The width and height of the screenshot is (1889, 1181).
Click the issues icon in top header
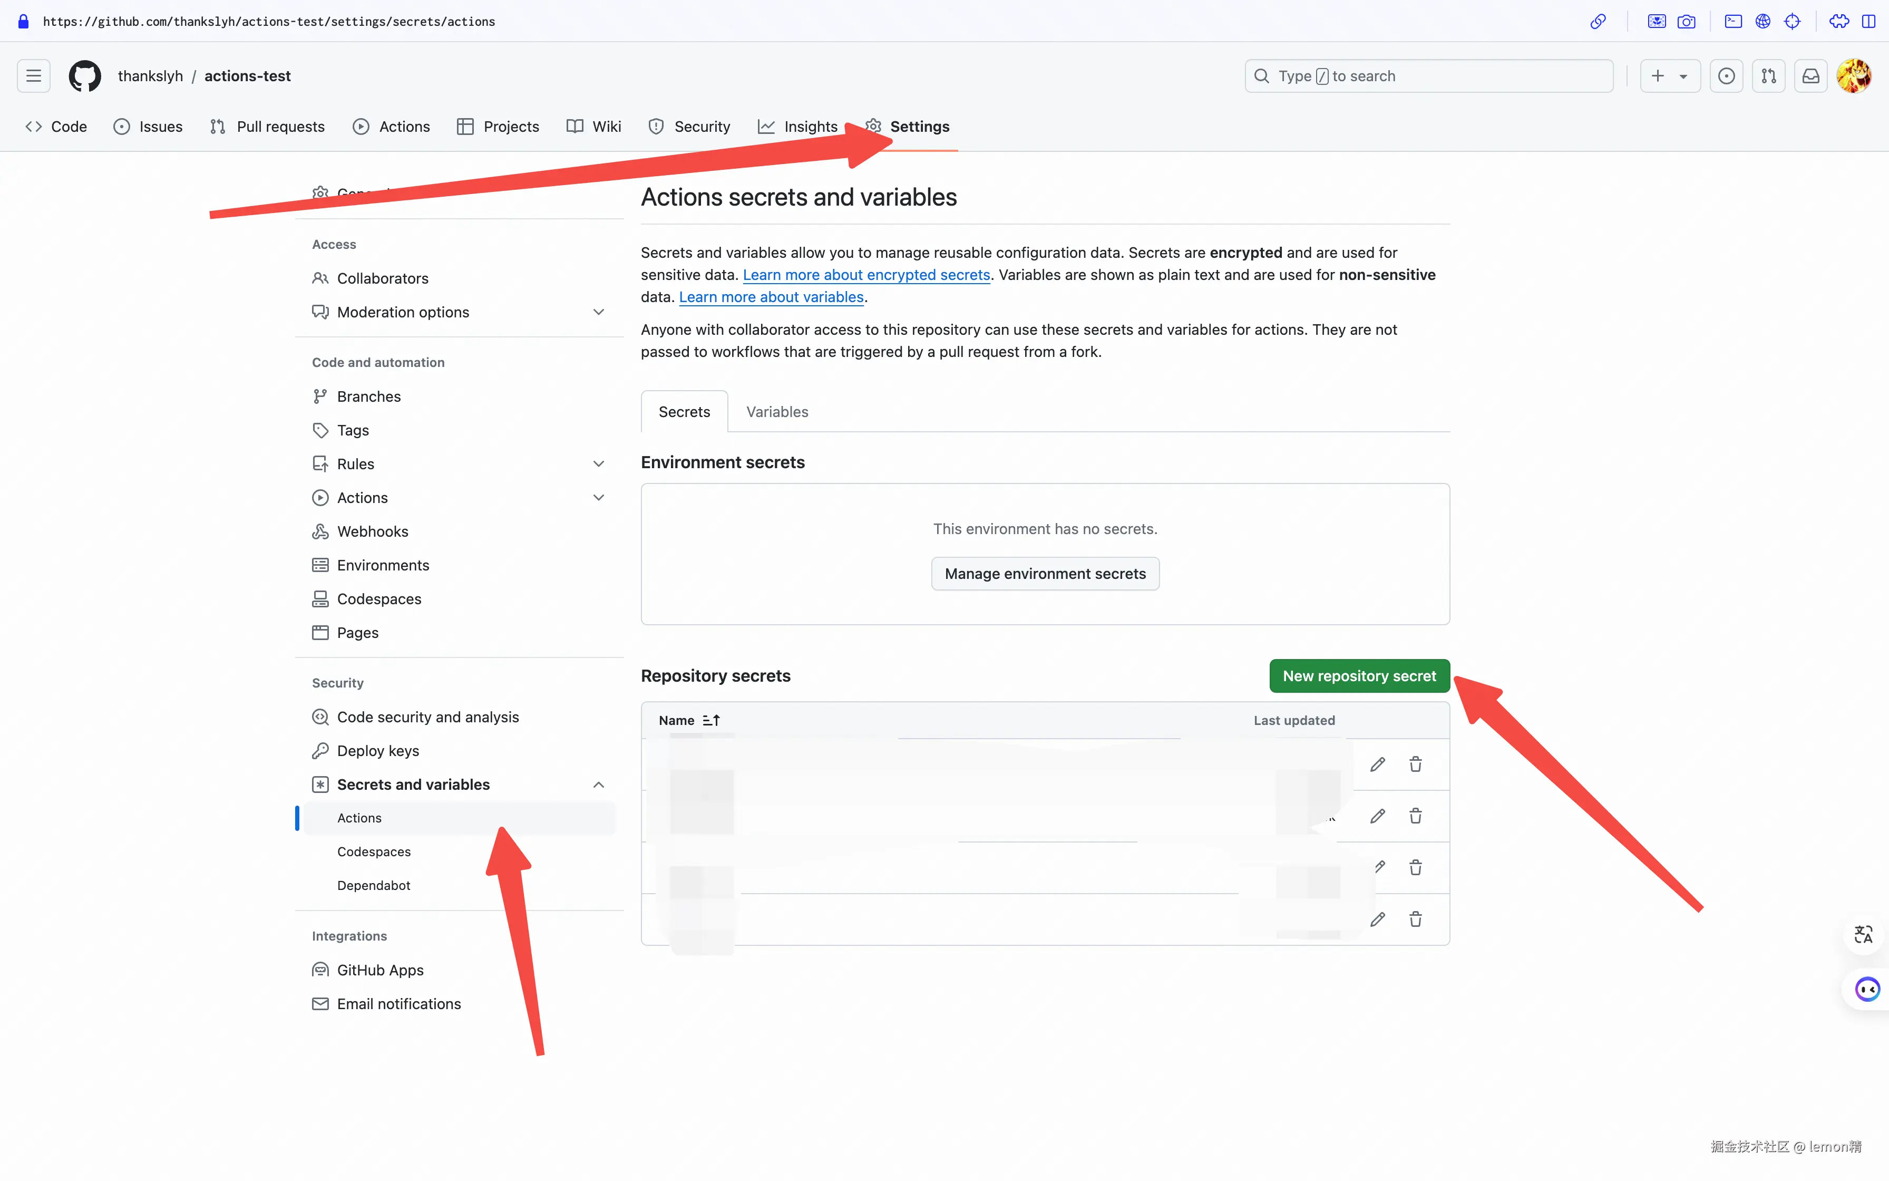[1726, 76]
